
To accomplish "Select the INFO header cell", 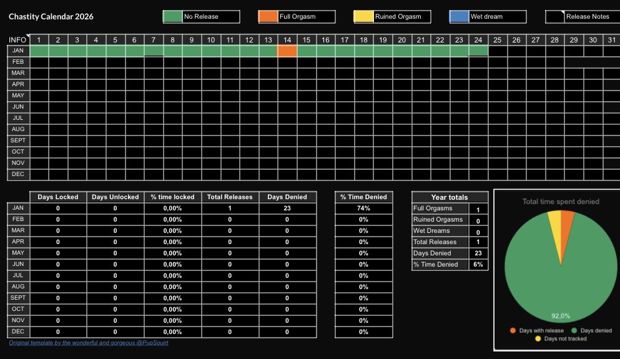I will click(18, 39).
